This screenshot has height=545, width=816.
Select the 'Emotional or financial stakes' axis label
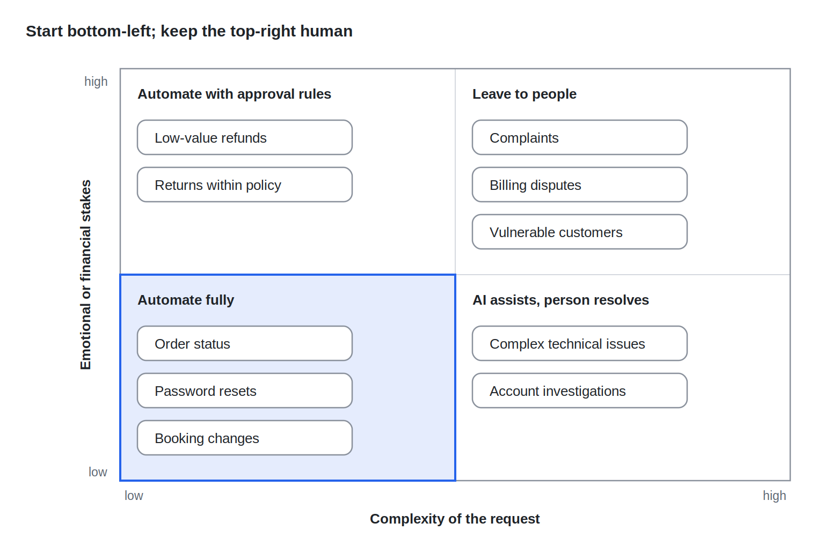pos(86,275)
